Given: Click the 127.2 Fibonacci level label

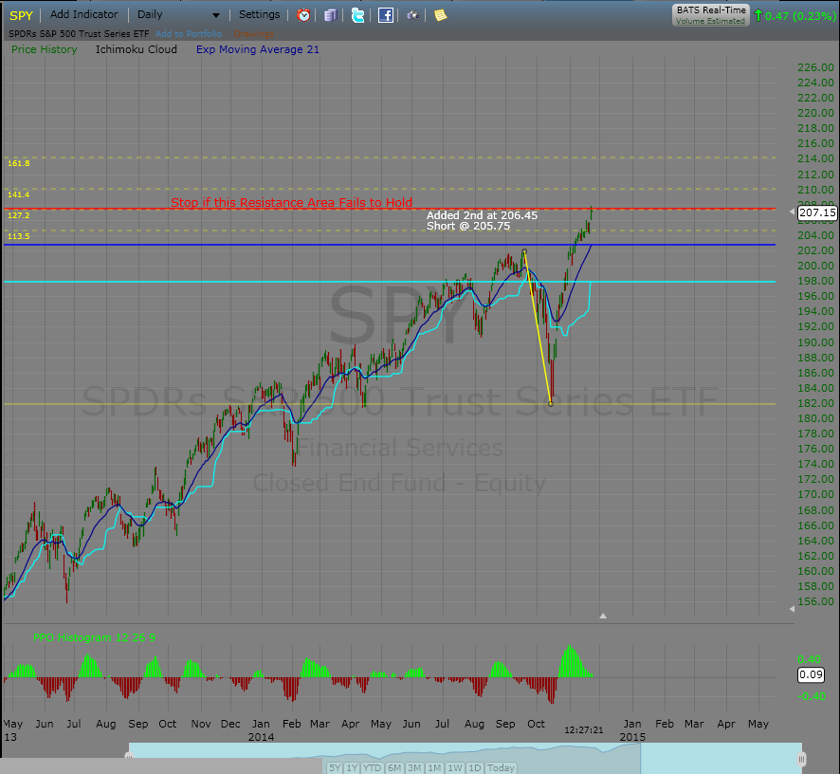Looking at the screenshot, I should [19, 215].
